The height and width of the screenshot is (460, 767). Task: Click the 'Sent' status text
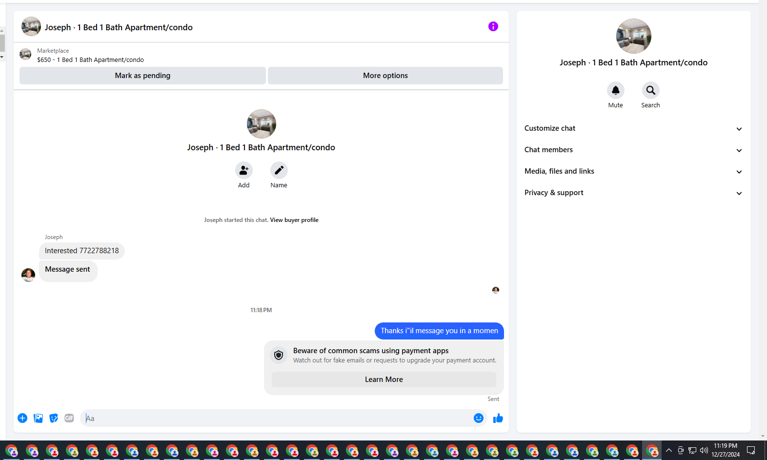493,399
